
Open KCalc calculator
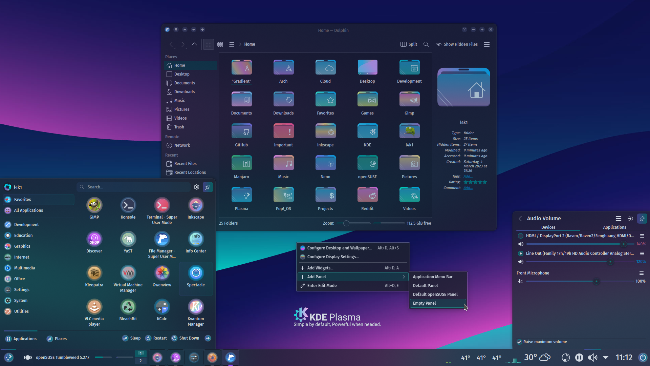(162, 310)
